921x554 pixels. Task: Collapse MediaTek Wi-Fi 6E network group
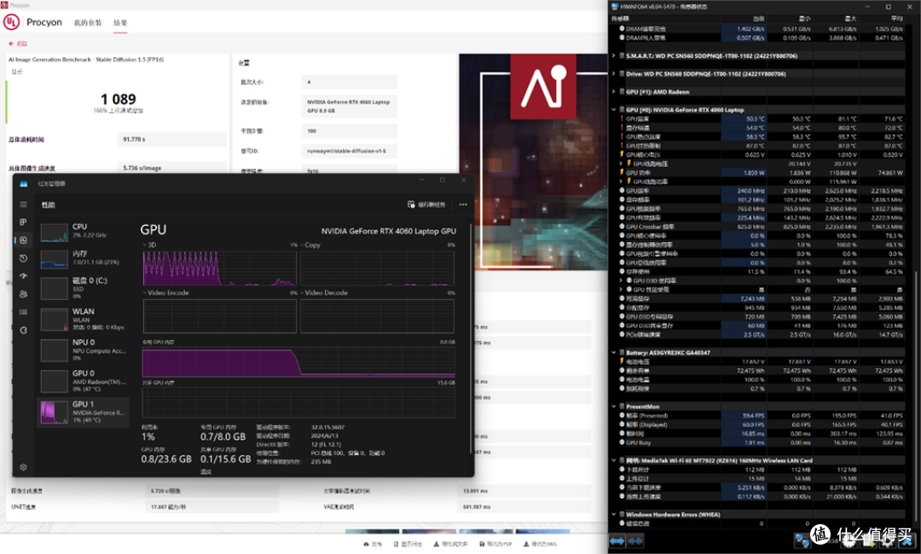(614, 460)
